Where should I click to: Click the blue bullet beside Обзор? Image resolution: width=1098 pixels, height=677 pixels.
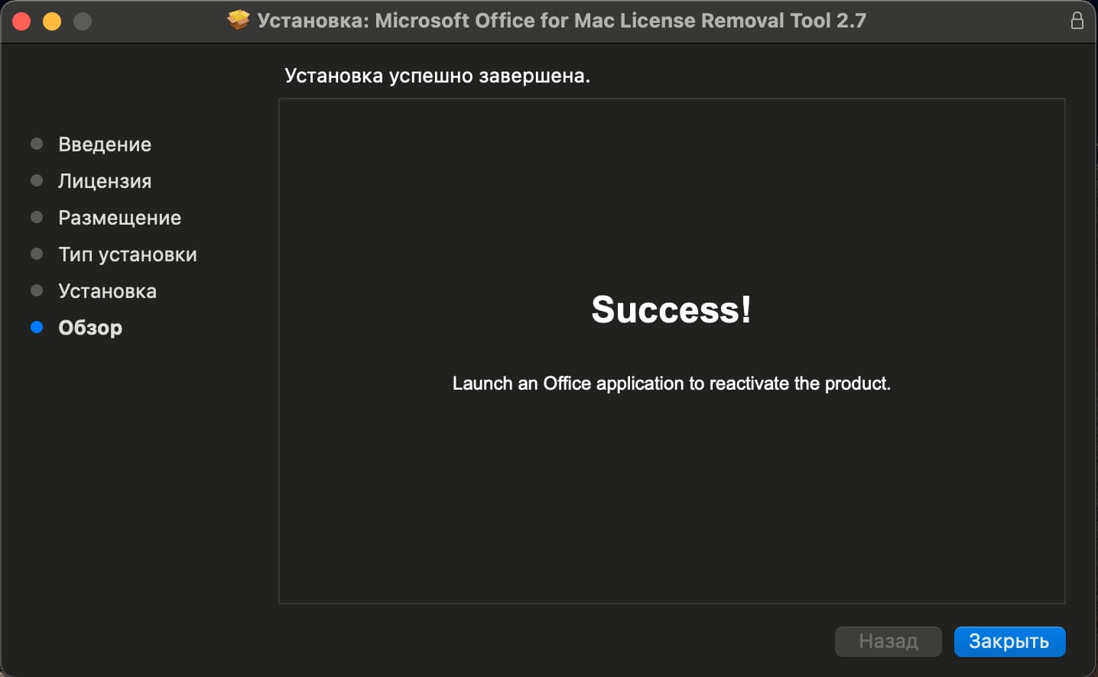(37, 327)
